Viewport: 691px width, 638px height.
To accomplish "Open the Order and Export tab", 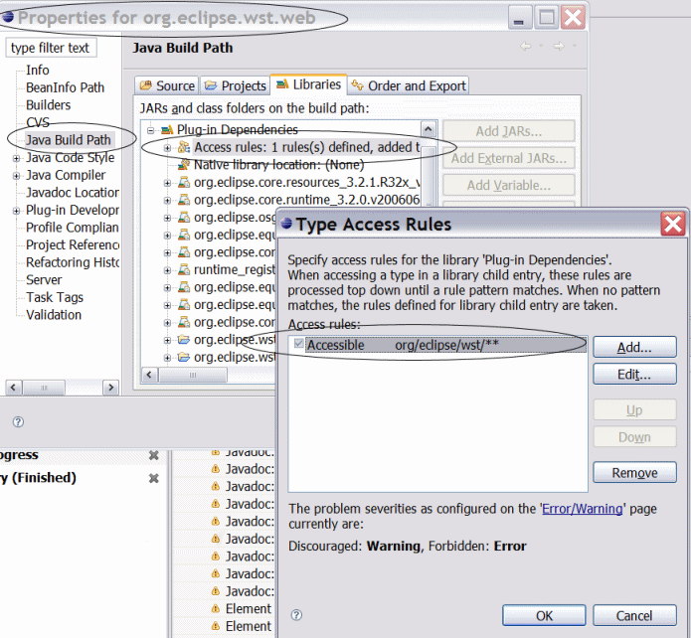I will [409, 85].
